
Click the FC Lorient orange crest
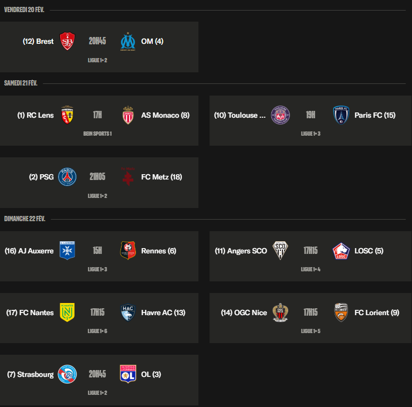tap(341, 313)
